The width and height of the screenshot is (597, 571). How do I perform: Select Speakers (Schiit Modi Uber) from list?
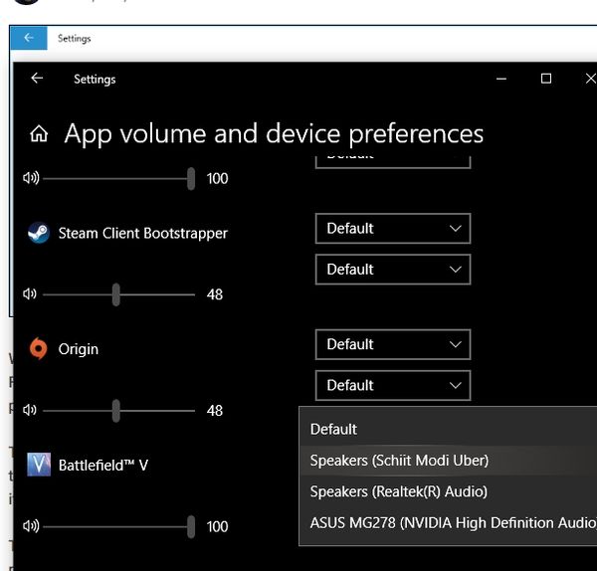click(399, 461)
